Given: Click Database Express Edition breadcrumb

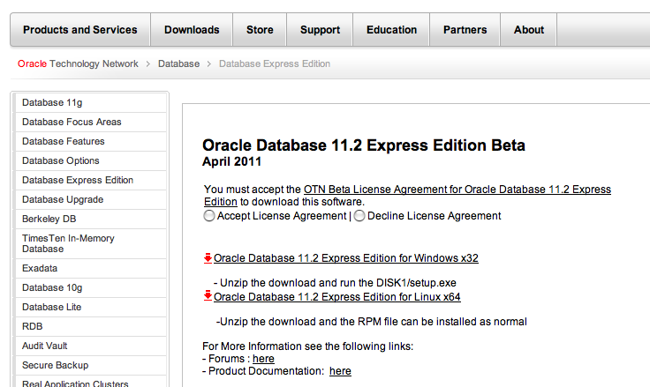Looking at the screenshot, I should click(x=275, y=63).
